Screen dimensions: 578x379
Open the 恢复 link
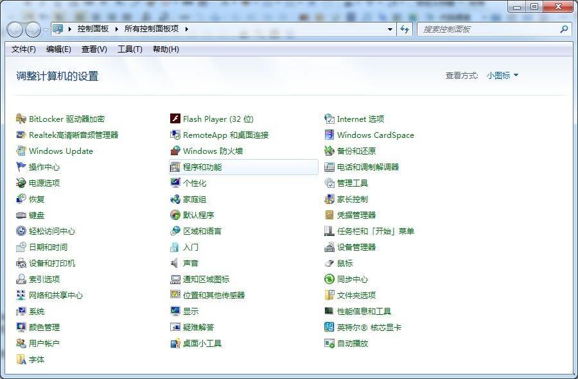coord(37,199)
